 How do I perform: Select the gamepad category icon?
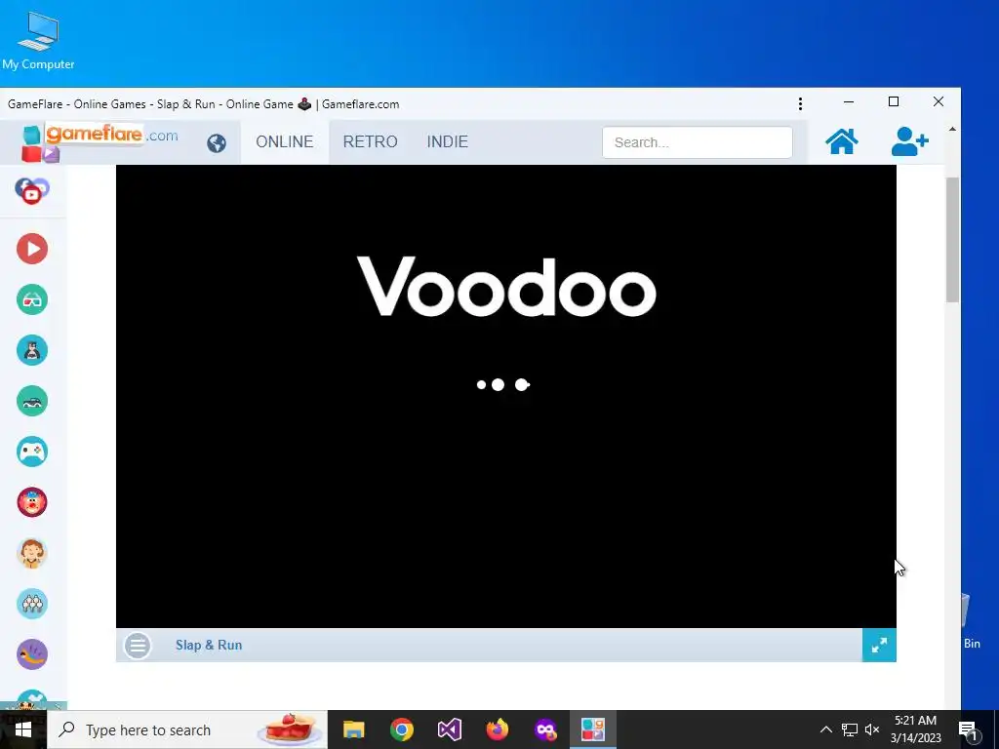(x=32, y=452)
